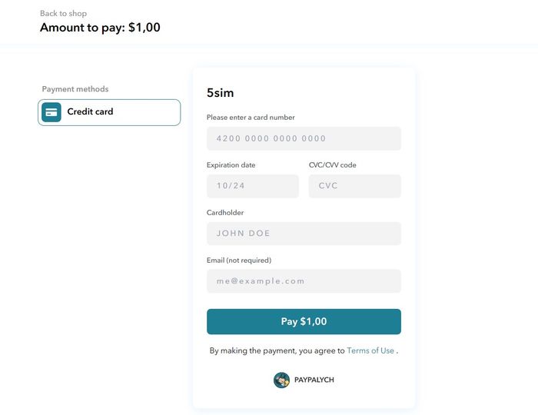Click the CVC/CVV code label
The image size is (538, 415).
[333, 165]
